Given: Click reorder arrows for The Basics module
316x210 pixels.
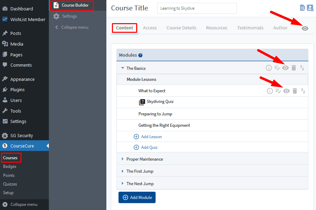Looking at the screenshot, I should [x=302, y=68].
